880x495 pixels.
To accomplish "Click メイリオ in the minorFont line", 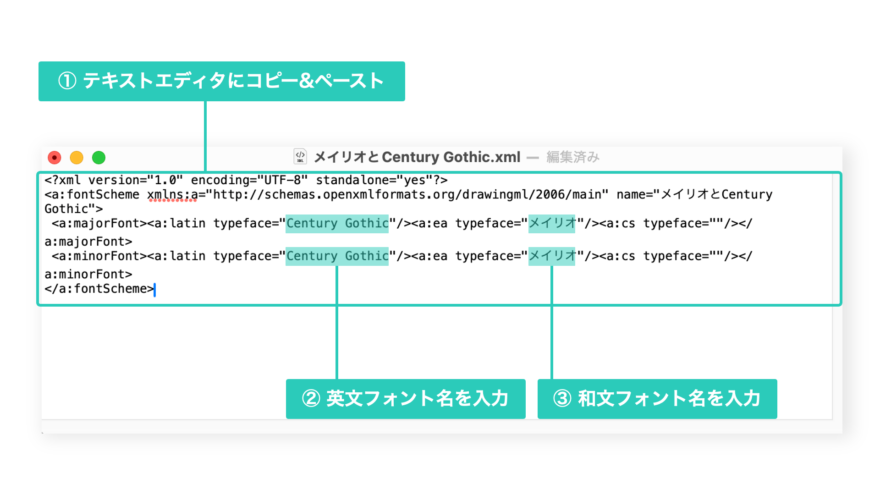I will 552,256.
